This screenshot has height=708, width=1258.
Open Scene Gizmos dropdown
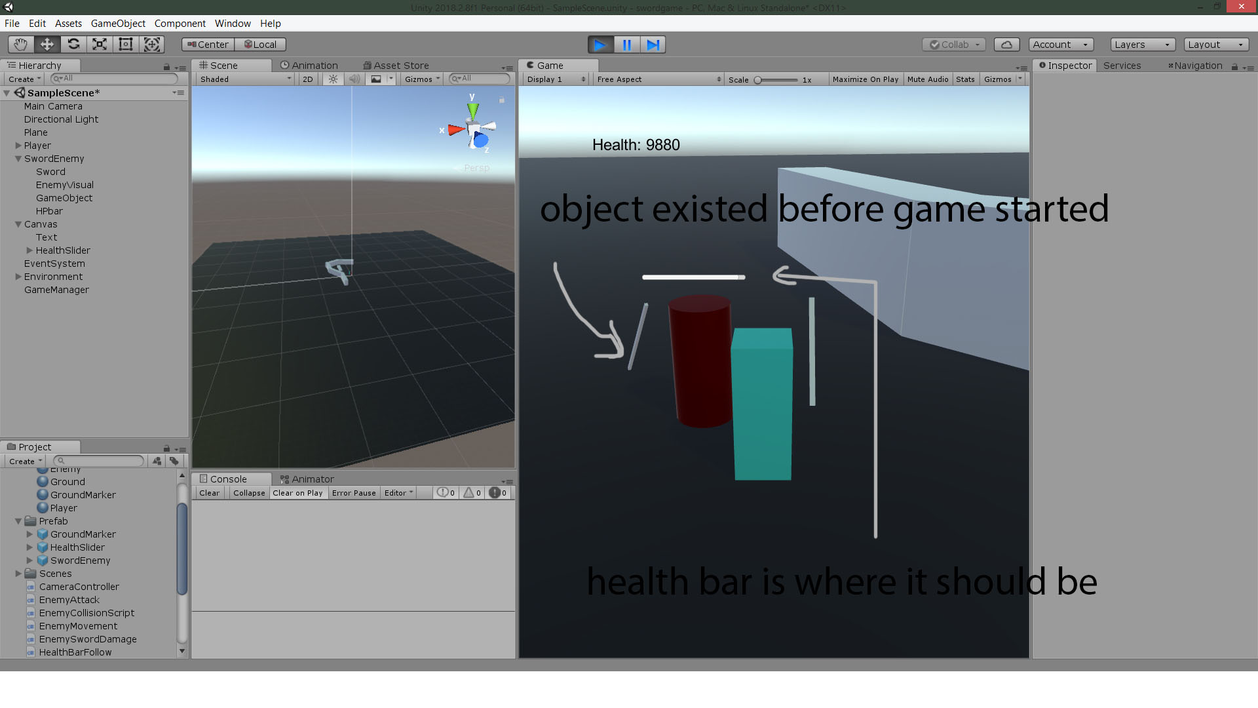[x=422, y=79]
